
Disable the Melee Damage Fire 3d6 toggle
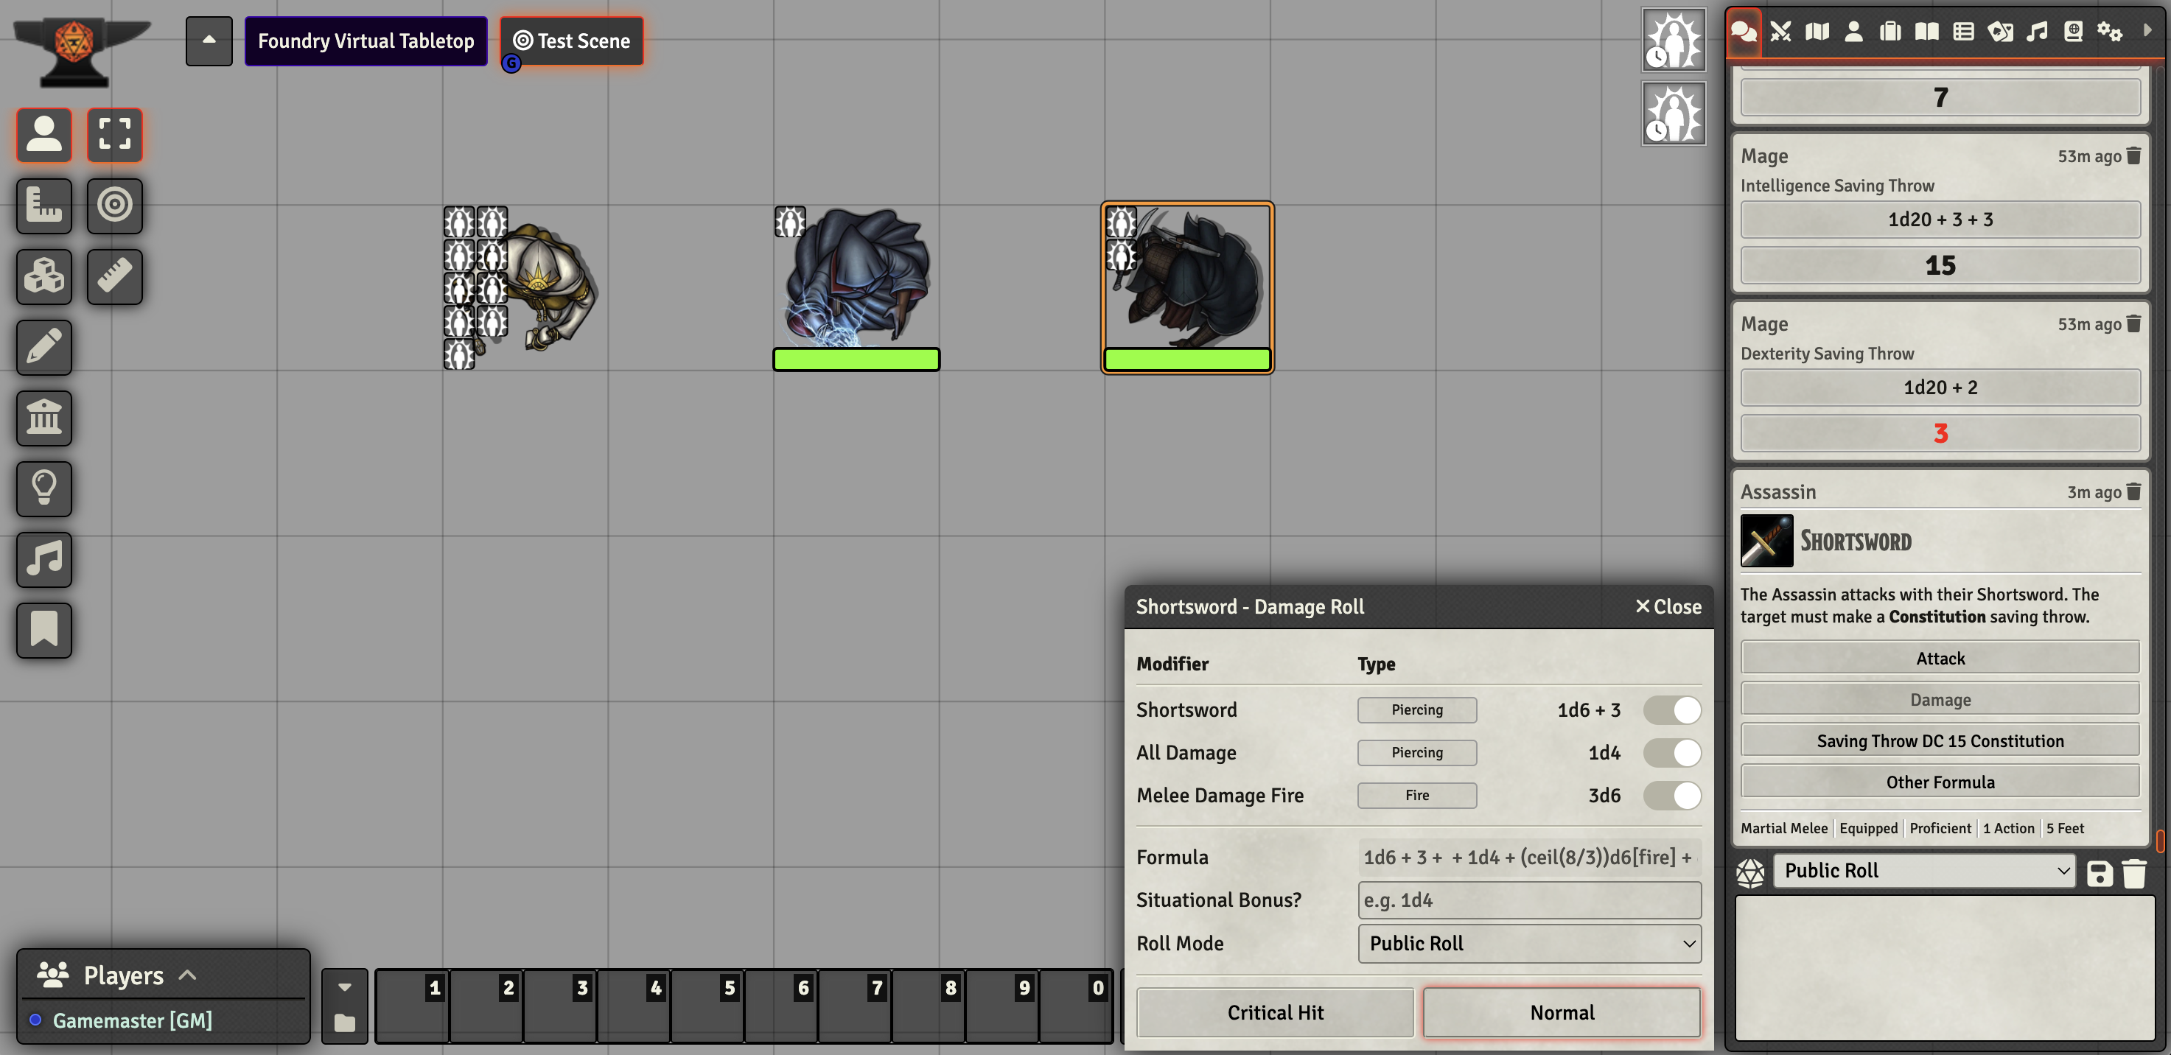click(x=1673, y=796)
